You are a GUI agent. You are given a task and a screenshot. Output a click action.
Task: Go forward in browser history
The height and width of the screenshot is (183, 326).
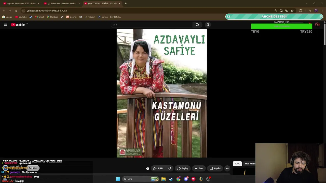[10, 11]
